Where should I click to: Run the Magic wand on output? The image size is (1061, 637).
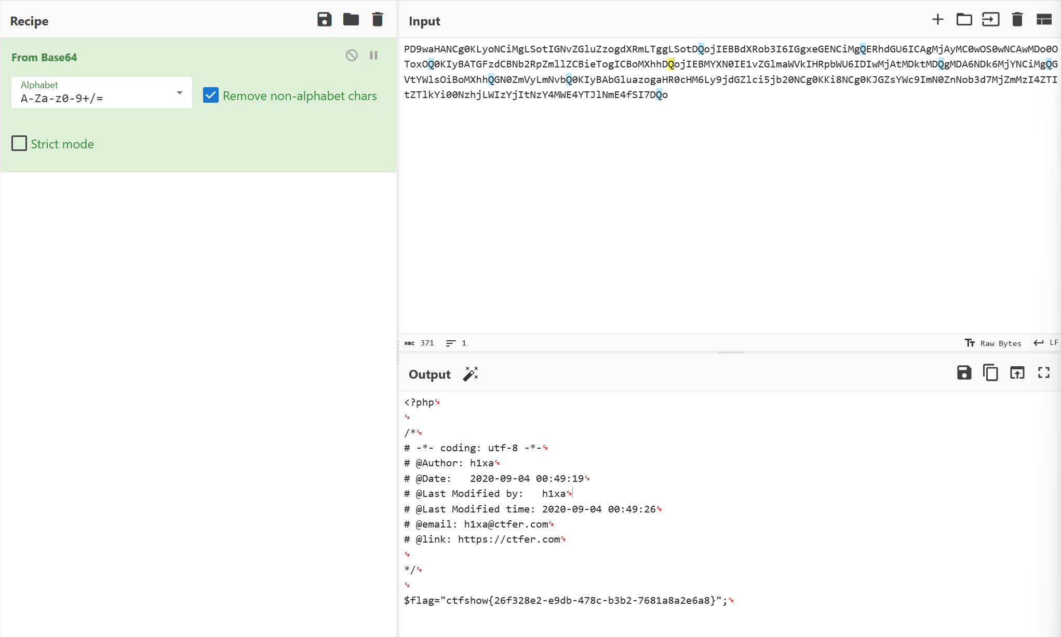pyautogui.click(x=470, y=374)
